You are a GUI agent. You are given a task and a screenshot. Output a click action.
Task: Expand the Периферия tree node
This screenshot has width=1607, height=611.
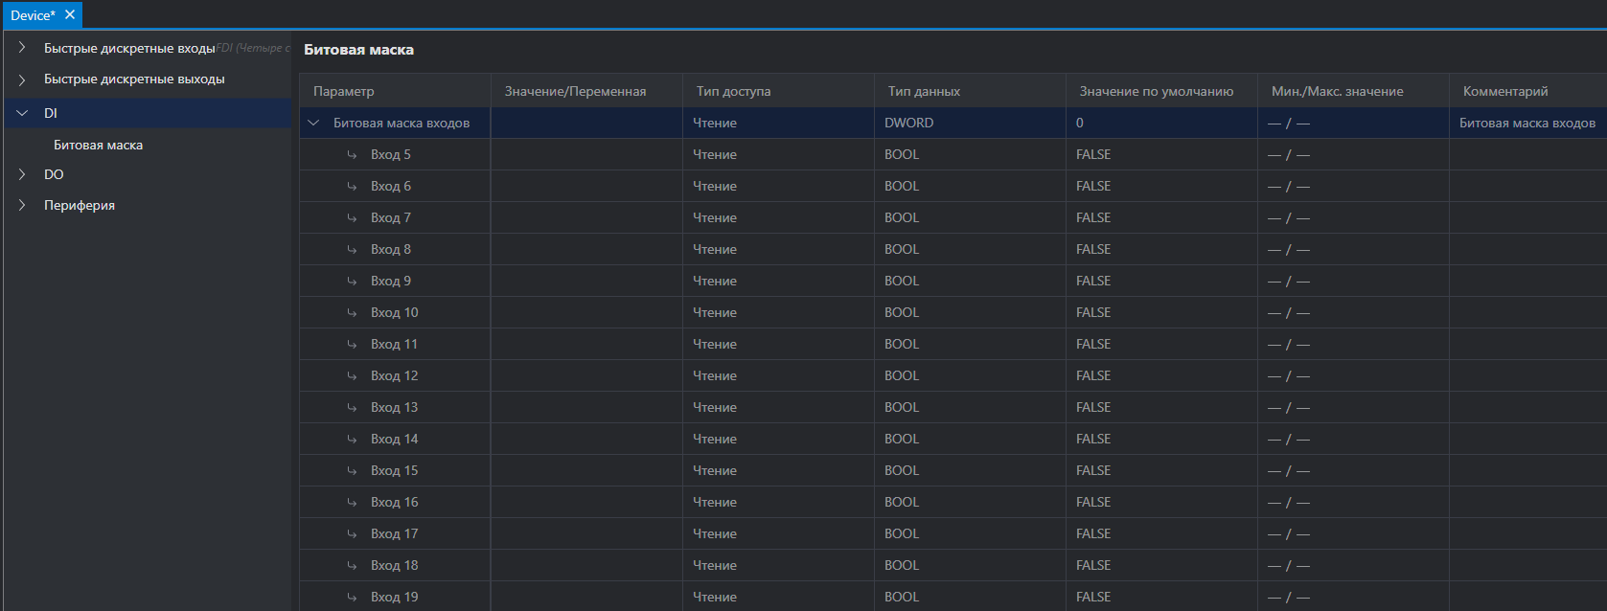point(22,205)
